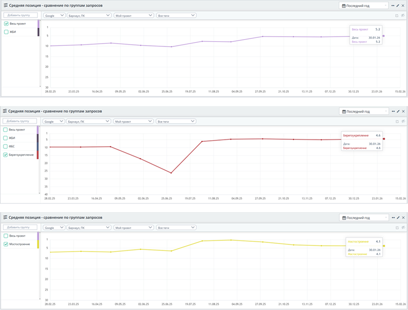
Task: Click the purple color swatch beside 'Весь проект' in top panel
Action: (x=38, y=24)
